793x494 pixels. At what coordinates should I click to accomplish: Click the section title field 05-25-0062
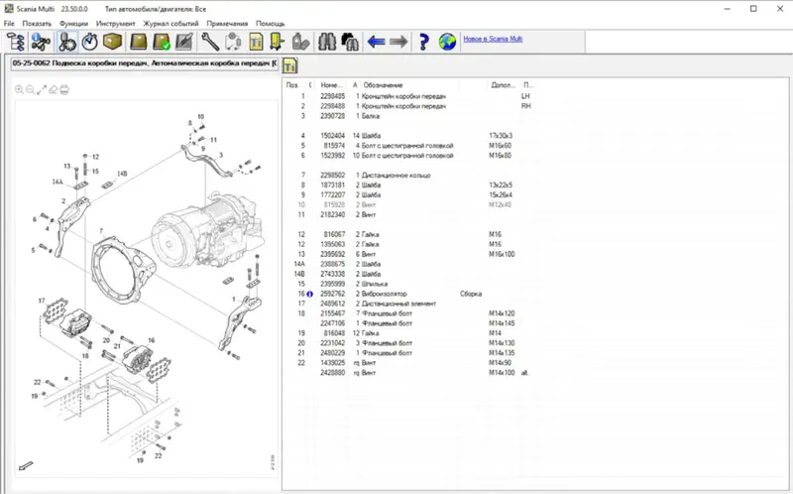145,63
